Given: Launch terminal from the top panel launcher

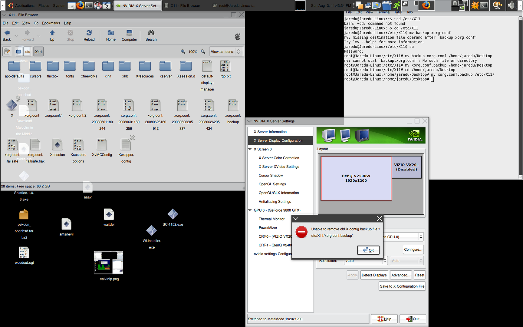Looking at the screenshot, I should [89, 5].
